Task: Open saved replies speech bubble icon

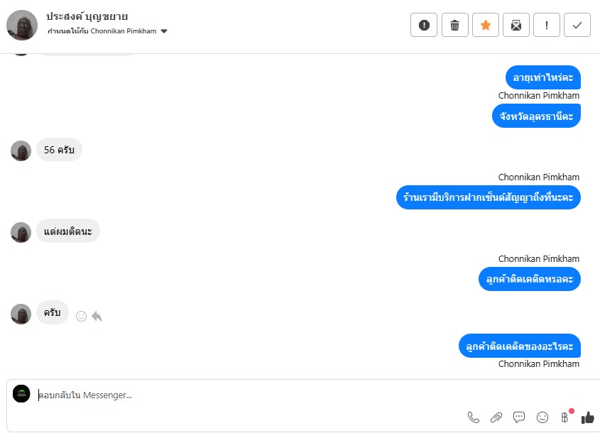Action: tap(519, 417)
